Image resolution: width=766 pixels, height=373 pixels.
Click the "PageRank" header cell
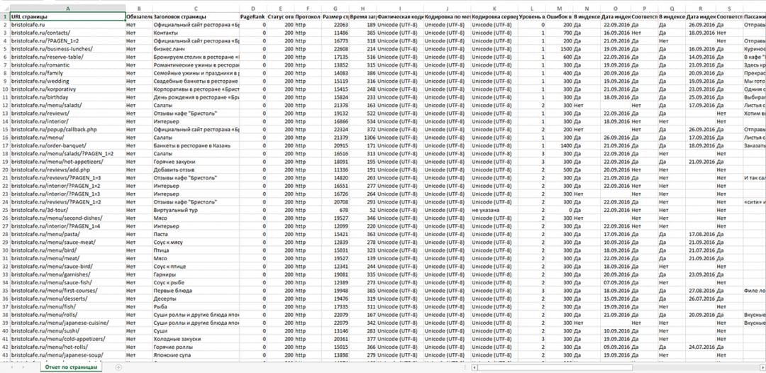click(x=253, y=16)
